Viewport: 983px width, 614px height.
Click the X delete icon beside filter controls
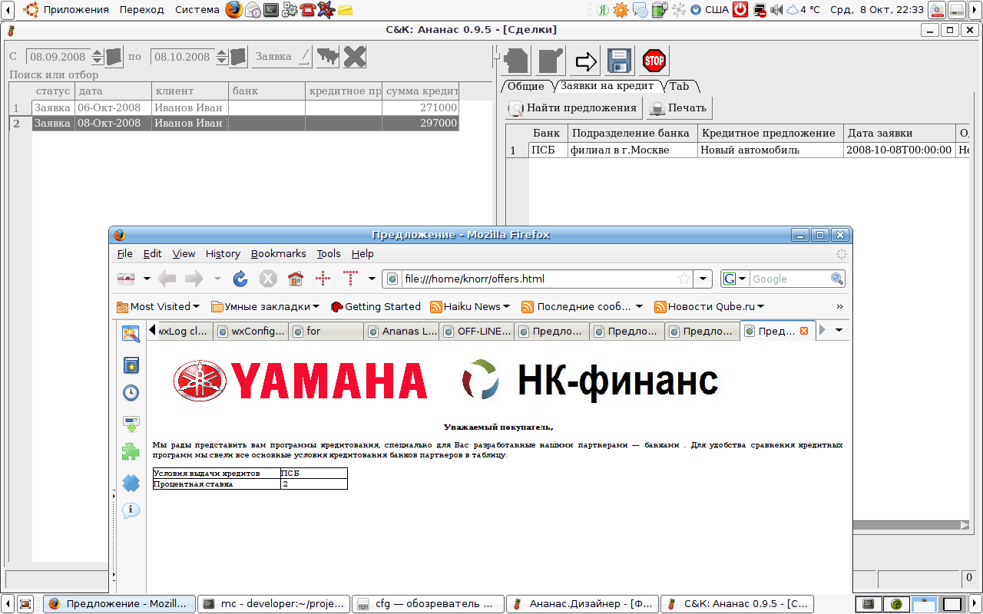point(355,57)
